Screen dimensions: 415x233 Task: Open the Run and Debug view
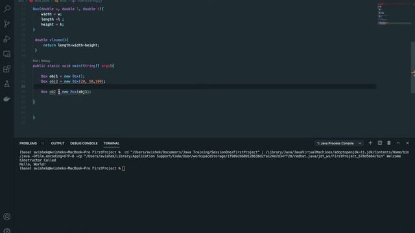tap(7, 39)
